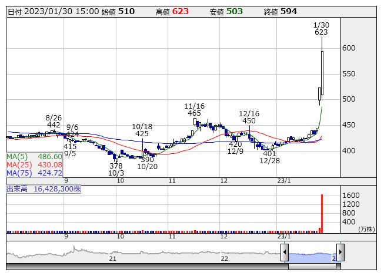Click the red 1600 volume bar

tap(322, 214)
